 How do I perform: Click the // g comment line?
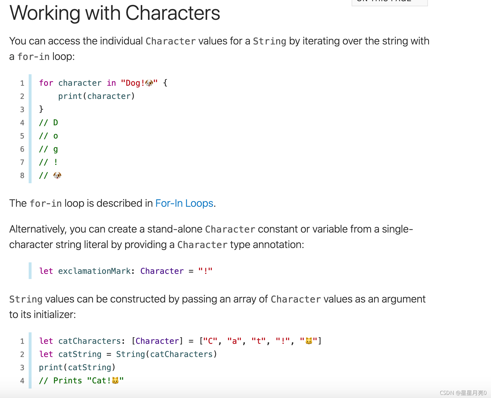point(48,149)
